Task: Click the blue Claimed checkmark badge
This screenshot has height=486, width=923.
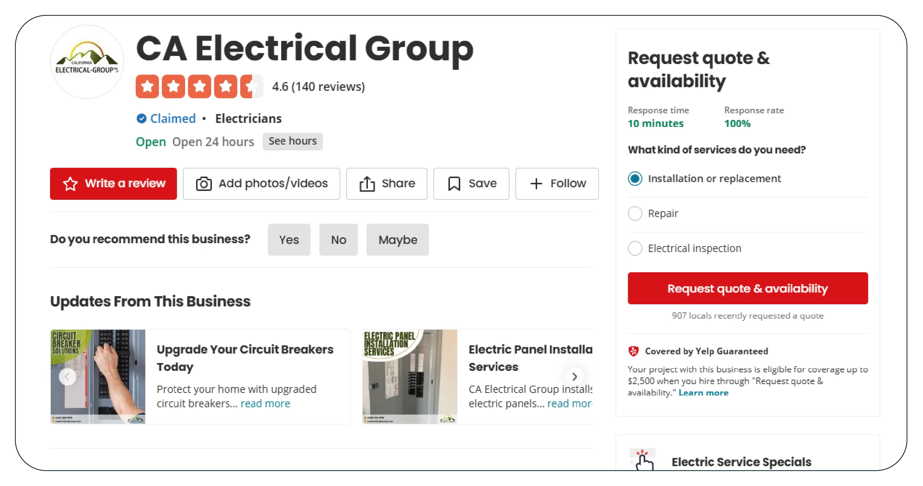Action: pyautogui.click(x=141, y=118)
